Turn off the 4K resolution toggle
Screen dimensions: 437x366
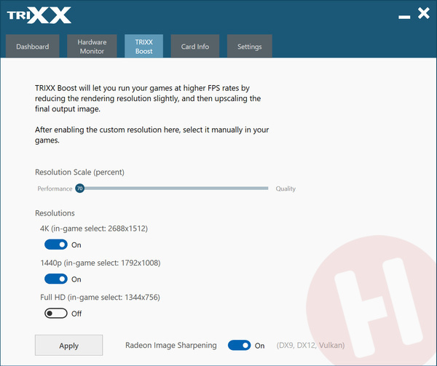click(56, 244)
